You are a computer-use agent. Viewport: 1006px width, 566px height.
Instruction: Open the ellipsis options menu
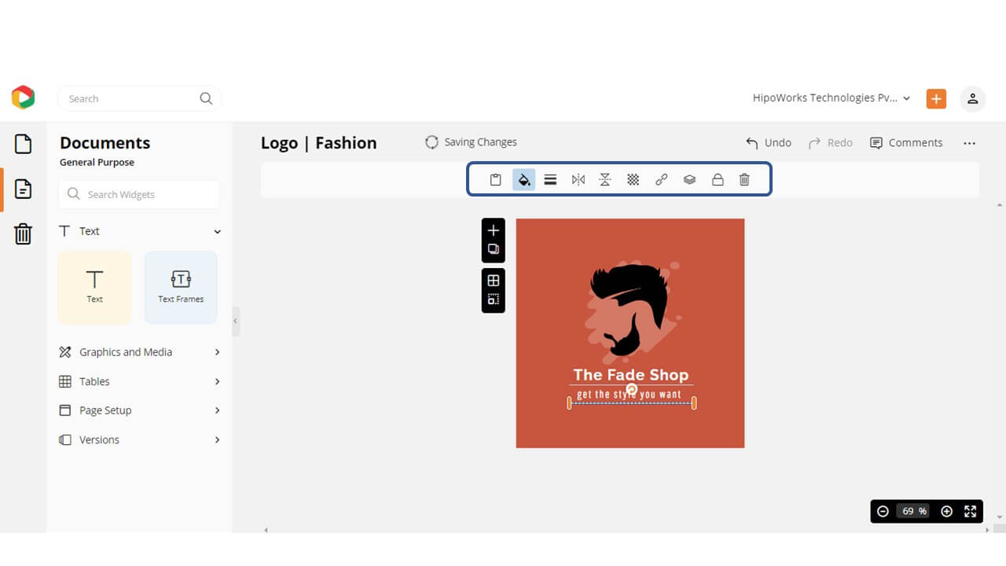point(969,142)
